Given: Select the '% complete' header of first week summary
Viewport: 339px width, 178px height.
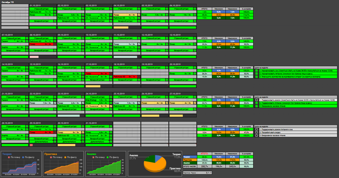Looking at the screenshot, I should pos(246,9).
